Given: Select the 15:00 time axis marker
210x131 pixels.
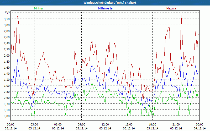Looking at the screenshot, I should (129, 124).
